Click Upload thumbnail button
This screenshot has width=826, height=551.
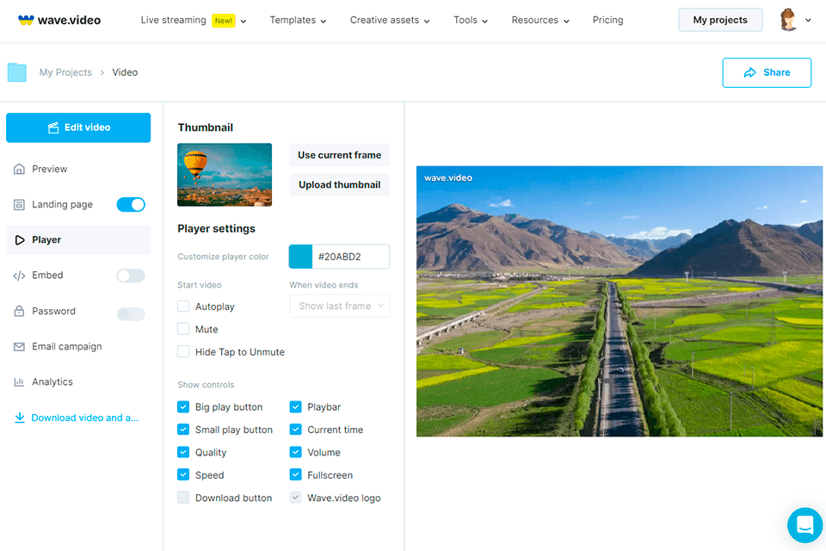(340, 184)
